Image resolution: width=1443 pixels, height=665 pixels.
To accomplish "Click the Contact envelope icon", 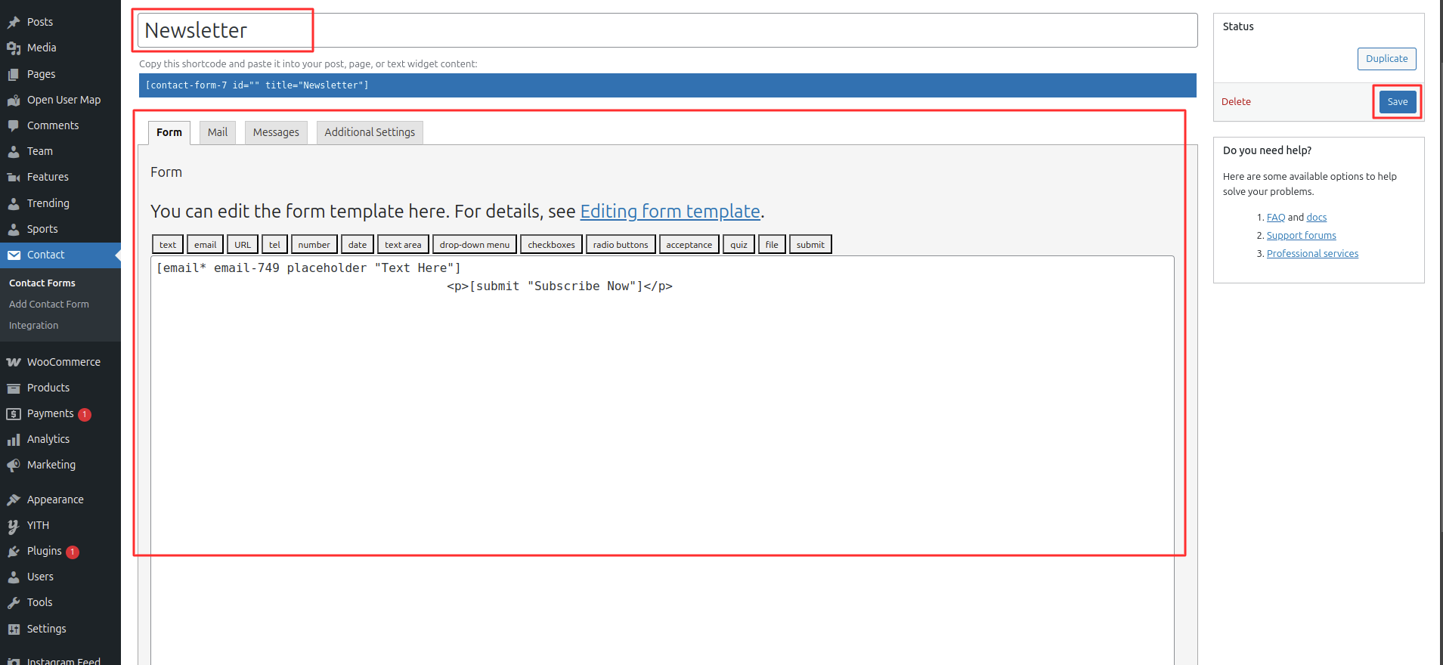I will point(14,255).
